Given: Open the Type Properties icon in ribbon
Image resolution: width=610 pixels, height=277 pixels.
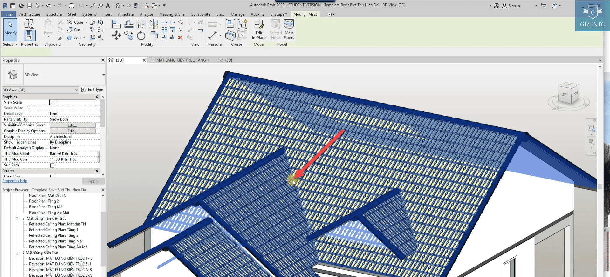Looking at the screenshot, I should pos(29,24).
